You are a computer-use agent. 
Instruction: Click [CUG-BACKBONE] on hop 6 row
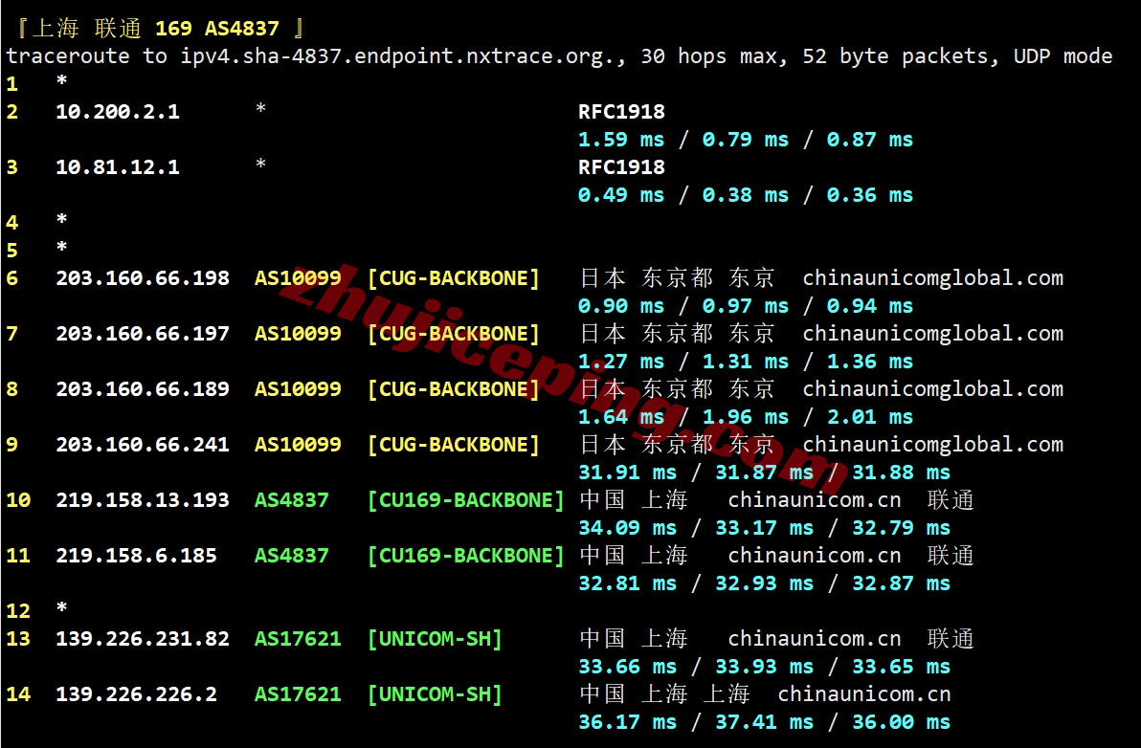(454, 278)
